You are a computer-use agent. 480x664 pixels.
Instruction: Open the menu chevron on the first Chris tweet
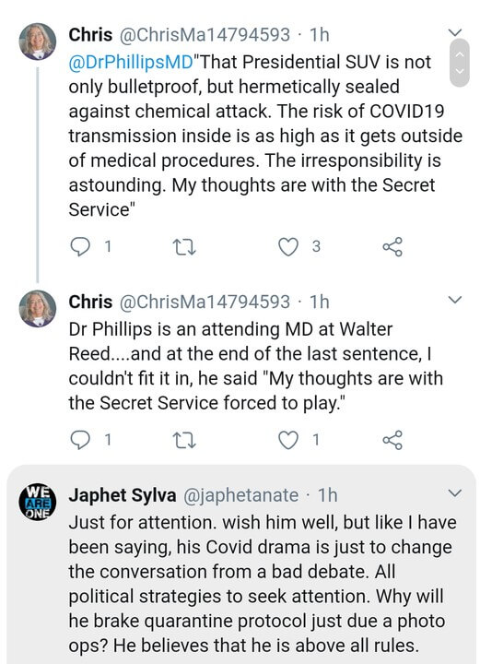(454, 32)
